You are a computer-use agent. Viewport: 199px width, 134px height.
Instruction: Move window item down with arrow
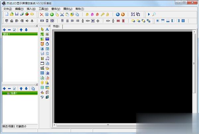[x=26, y=30]
